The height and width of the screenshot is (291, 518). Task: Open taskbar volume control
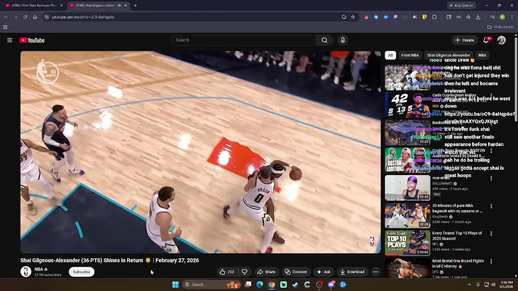pos(493,285)
